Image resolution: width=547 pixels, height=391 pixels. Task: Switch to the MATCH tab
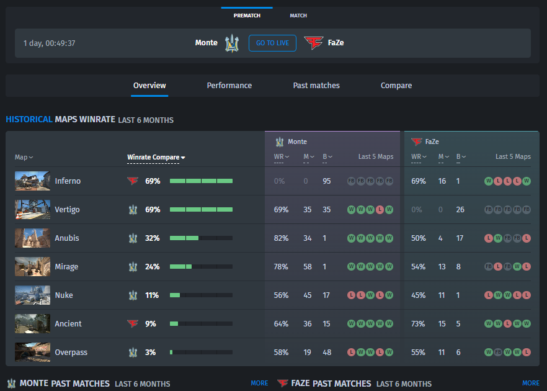[298, 16]
